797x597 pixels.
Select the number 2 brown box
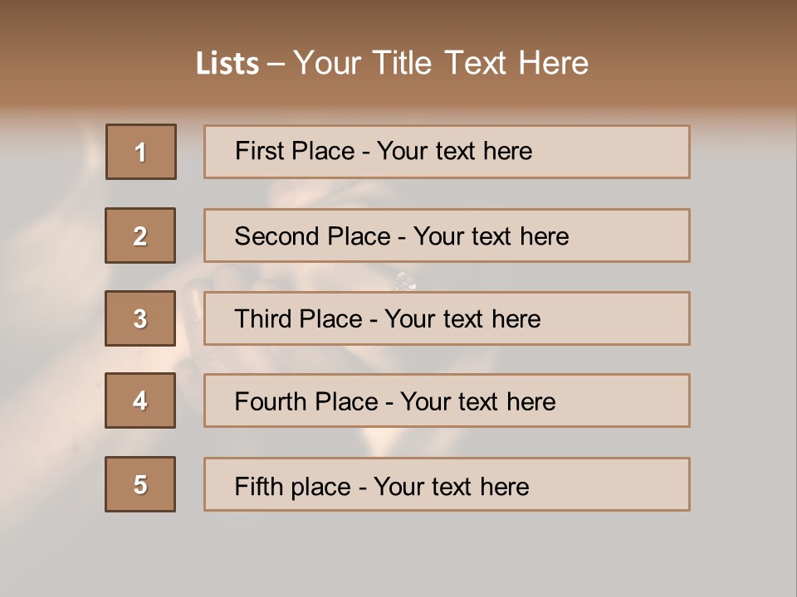[140, 235]
